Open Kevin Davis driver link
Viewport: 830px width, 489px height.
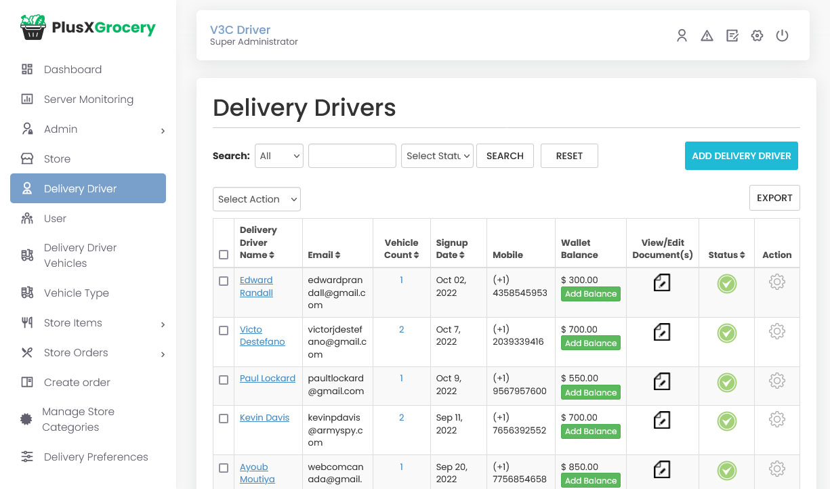264,418
